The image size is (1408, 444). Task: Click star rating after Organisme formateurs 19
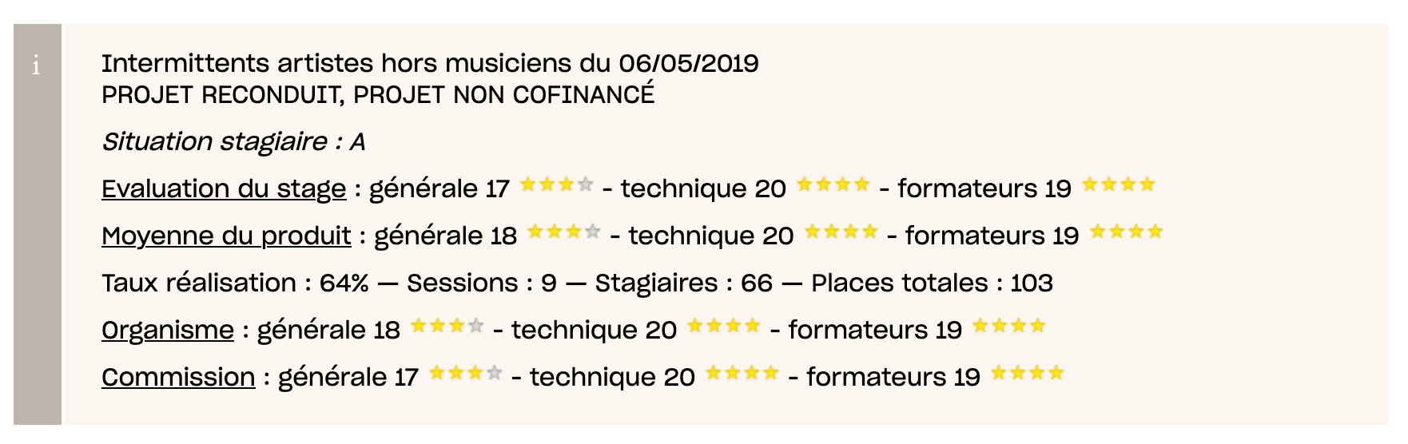pos(1009,327)
